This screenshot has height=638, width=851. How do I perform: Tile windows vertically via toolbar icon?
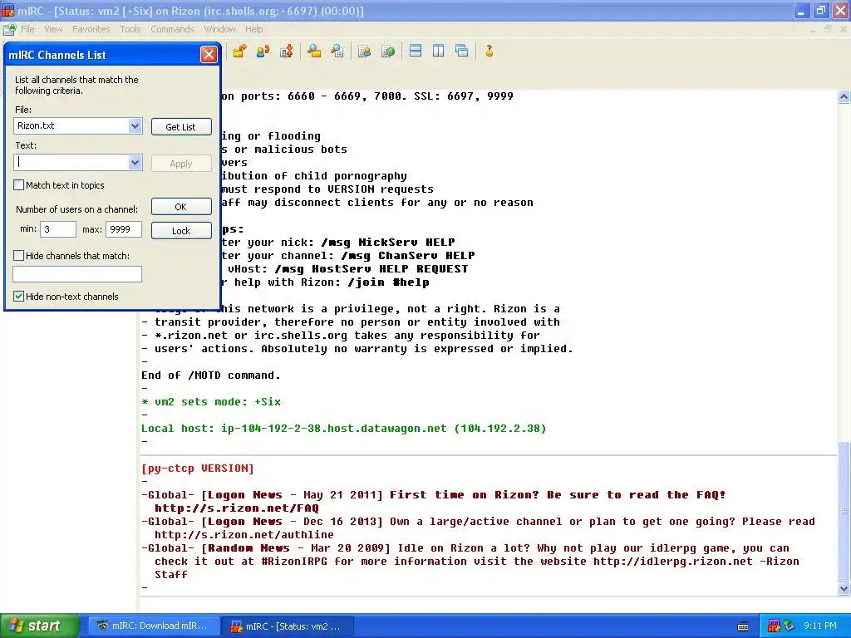click(439, 51)
